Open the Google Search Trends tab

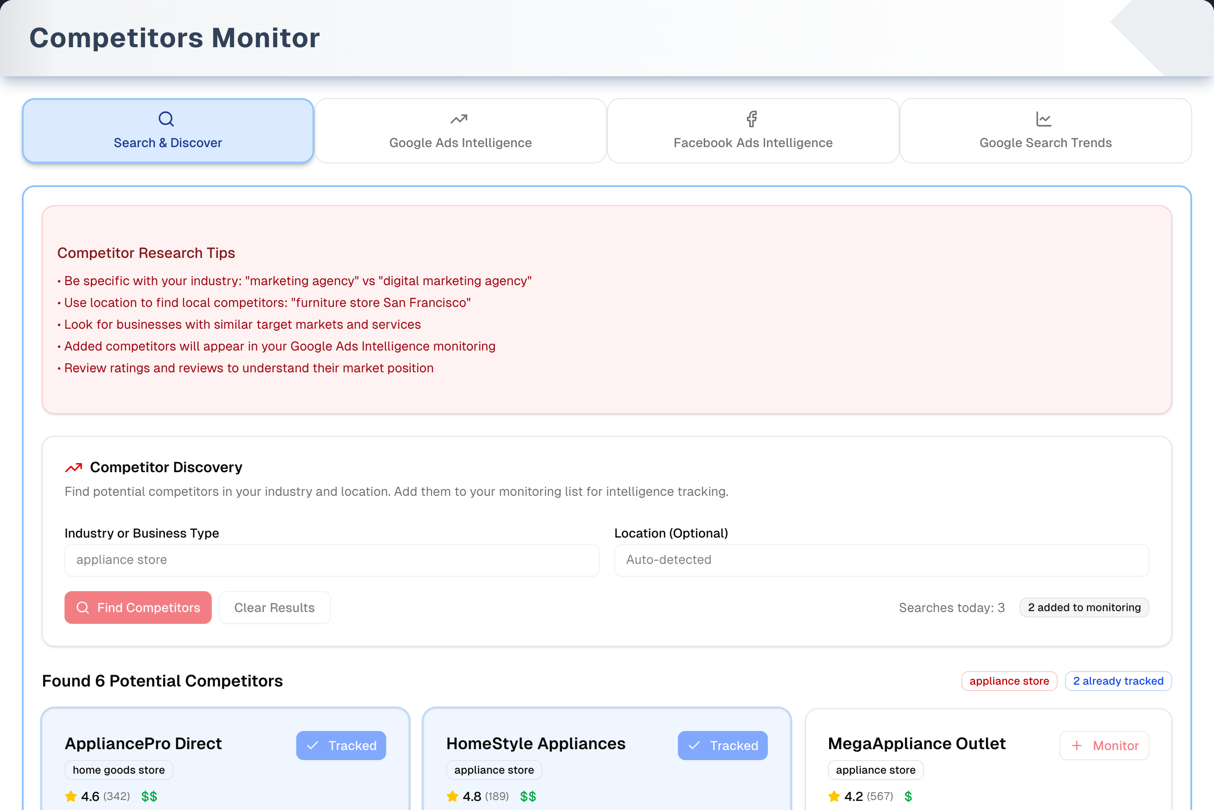point(1045,131)
